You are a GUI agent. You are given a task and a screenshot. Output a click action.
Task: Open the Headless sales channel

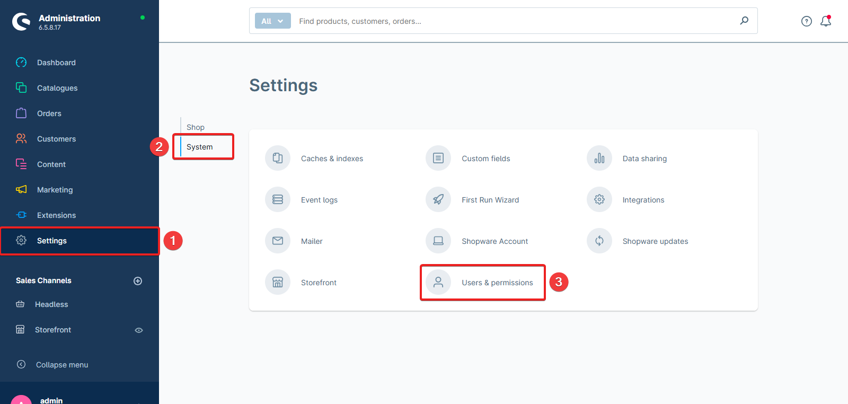(51, 304)
